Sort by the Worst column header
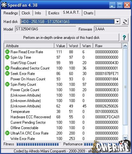Screen dimensions: 132x154 click(74, 46)
